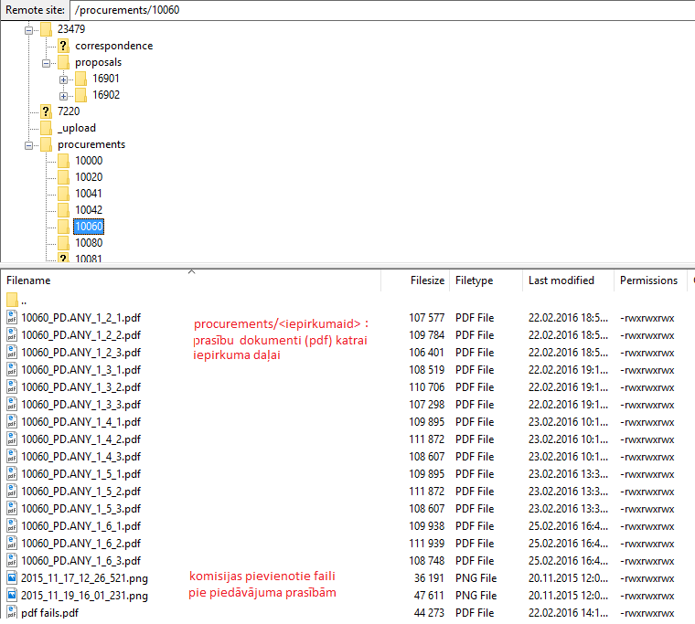Click the question-mark folder icon for 7220
The height and width of the screenshot is (624, 695).
pos(46,111)
